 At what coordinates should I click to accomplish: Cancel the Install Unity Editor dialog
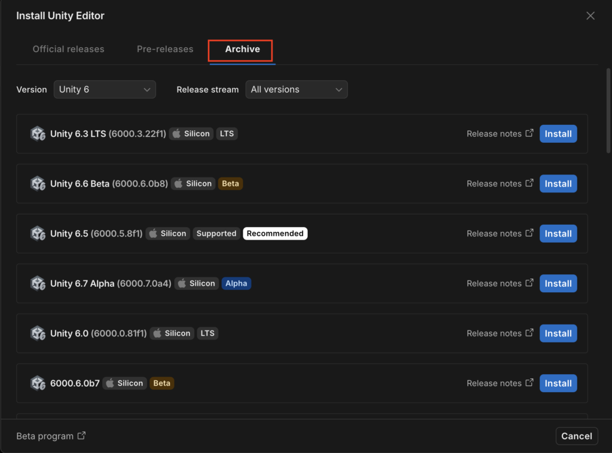577,436
